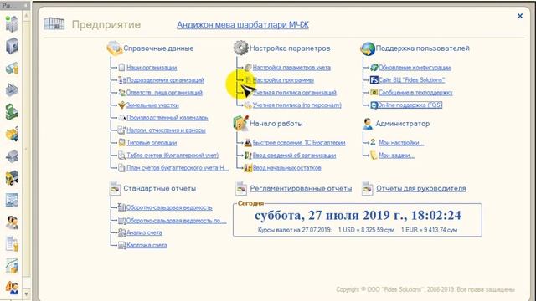Open Сообщение в техподдержку

click(415, 93)
